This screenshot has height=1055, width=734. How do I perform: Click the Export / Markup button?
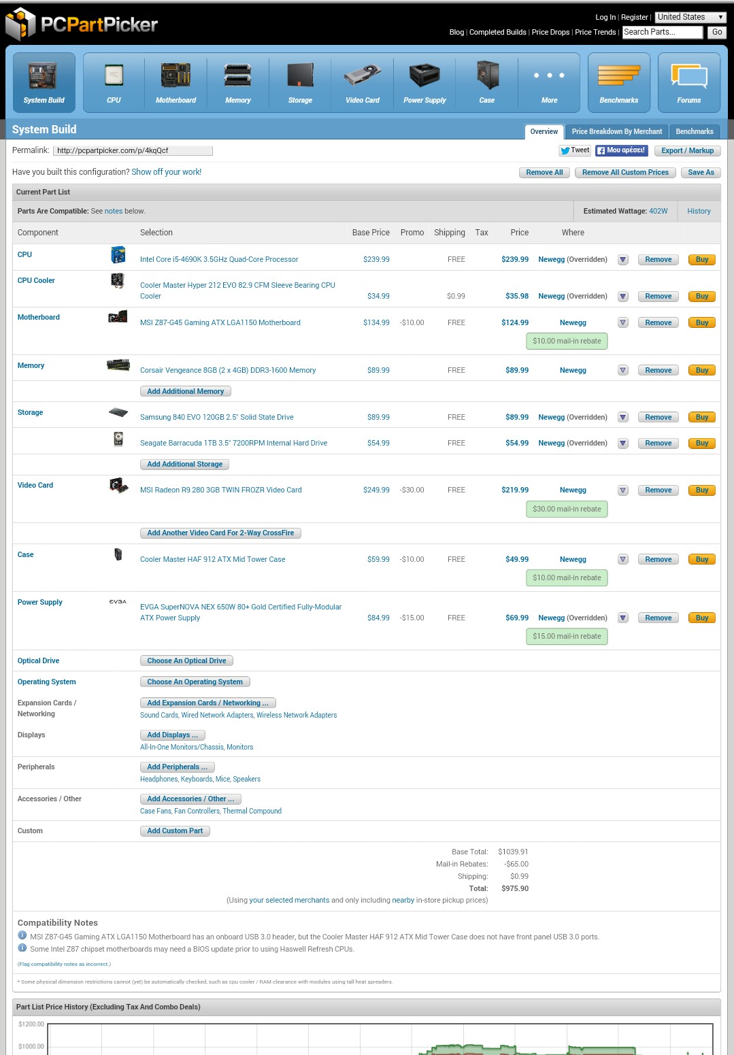coord(687,151)
